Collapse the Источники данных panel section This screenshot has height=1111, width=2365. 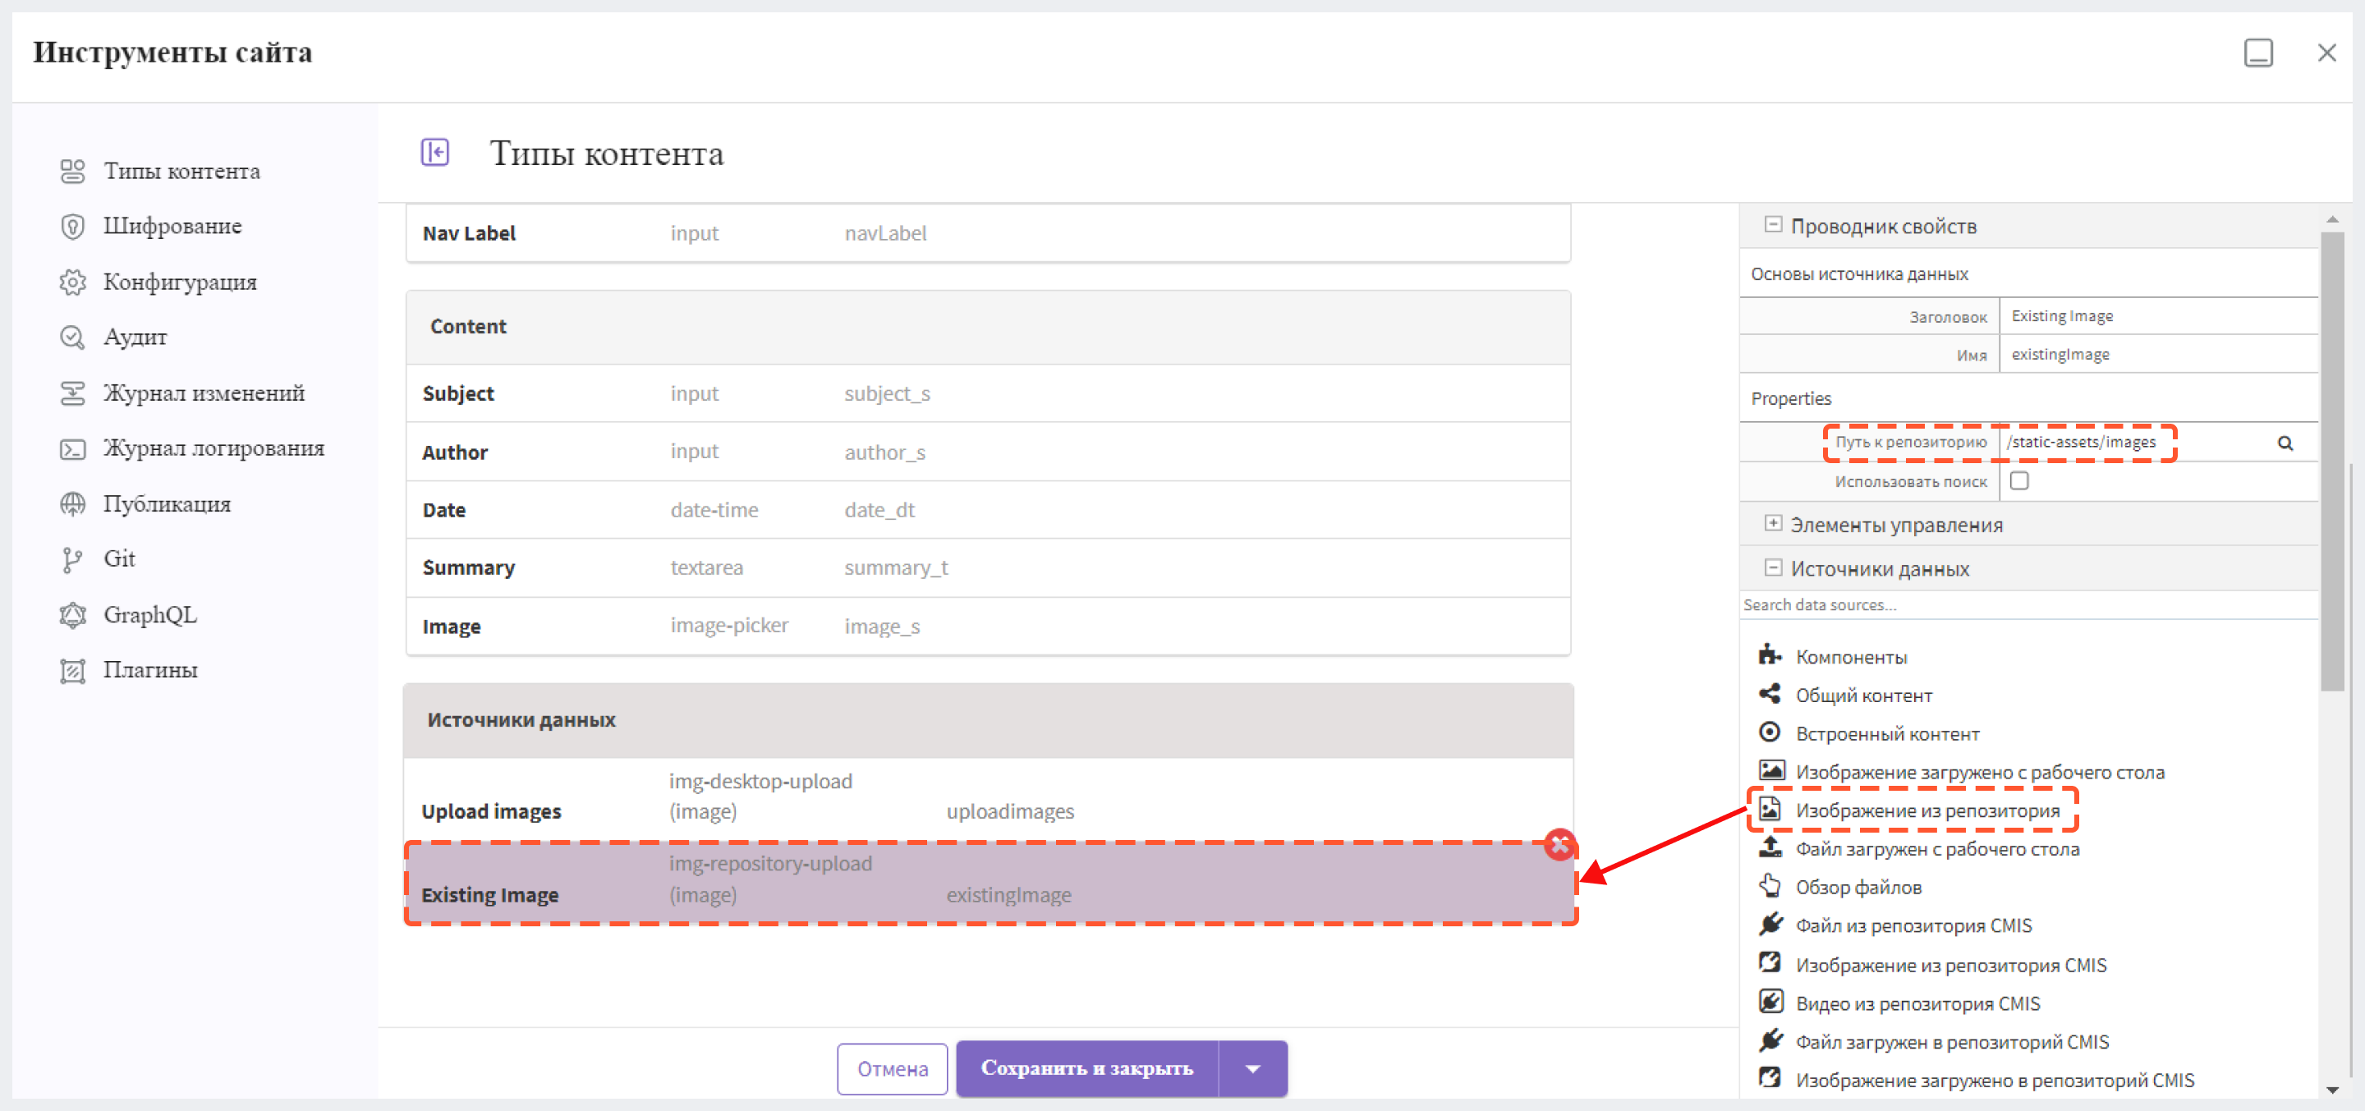coord(1773,567)
